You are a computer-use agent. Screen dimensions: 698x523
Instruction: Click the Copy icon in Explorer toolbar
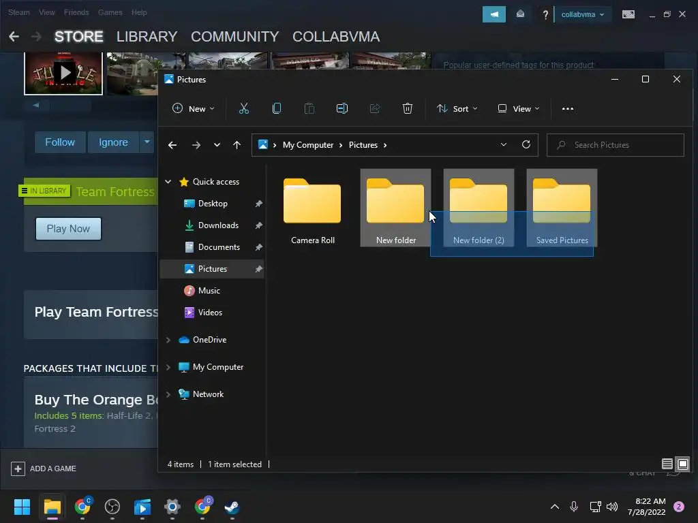277,108
